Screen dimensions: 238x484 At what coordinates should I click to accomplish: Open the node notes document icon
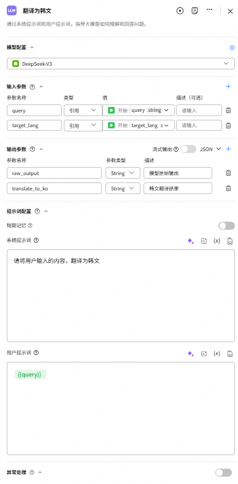pos(194,11)
